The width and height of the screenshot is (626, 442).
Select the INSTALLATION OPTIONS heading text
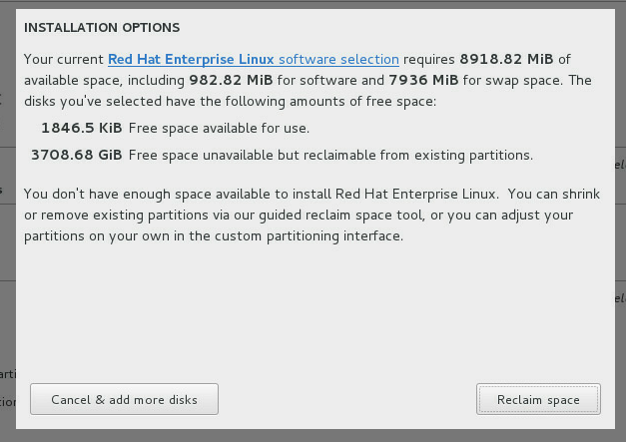[102, 28]
